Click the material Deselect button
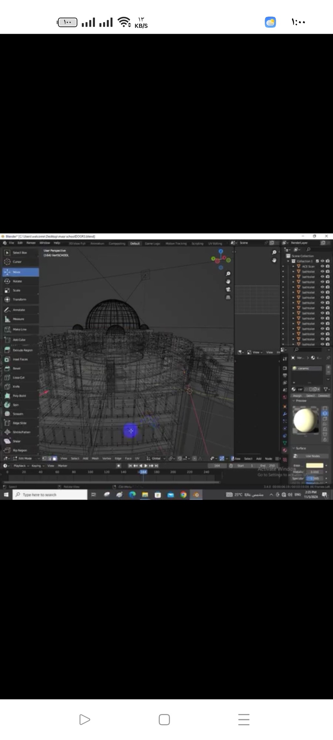Screen dimensions: 333x740 coord(324,396)
